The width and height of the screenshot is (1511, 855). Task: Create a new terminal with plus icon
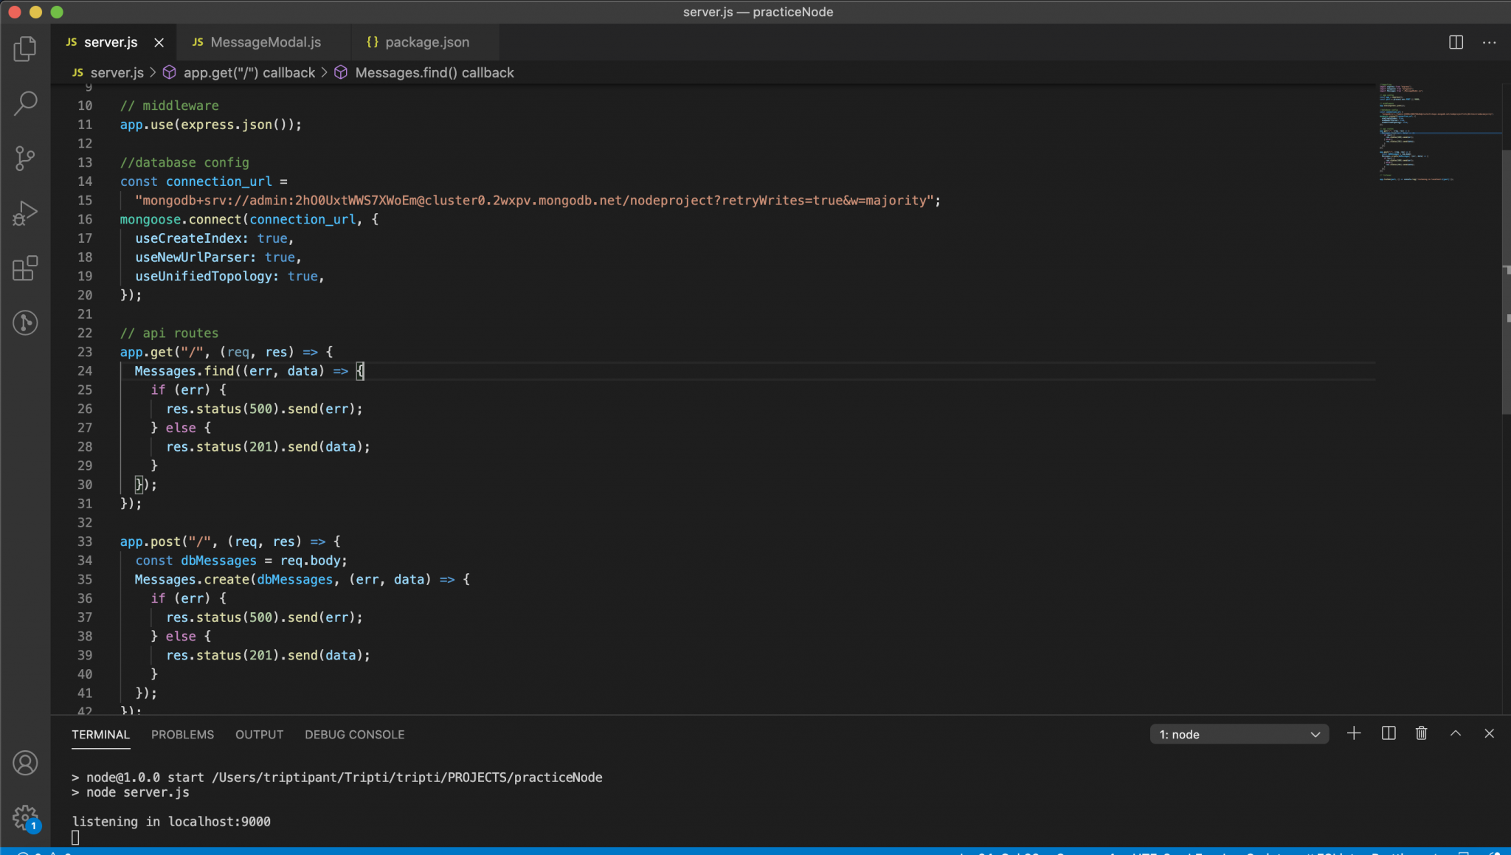coord(1354,733)
